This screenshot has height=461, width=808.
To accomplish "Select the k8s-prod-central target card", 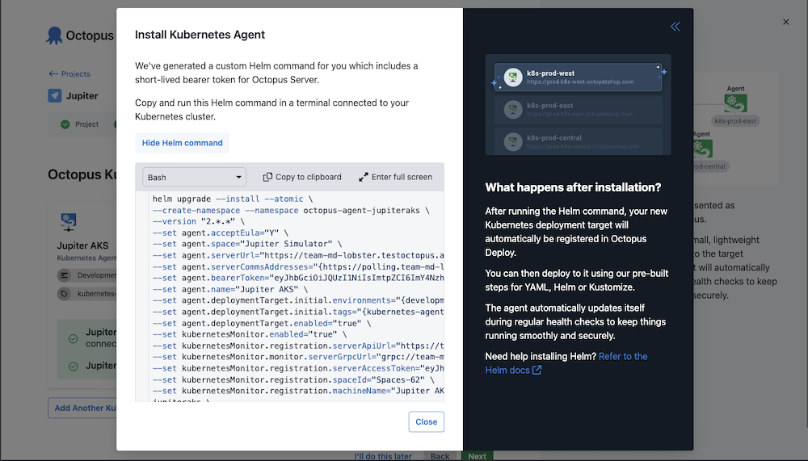I will [579, 140].
